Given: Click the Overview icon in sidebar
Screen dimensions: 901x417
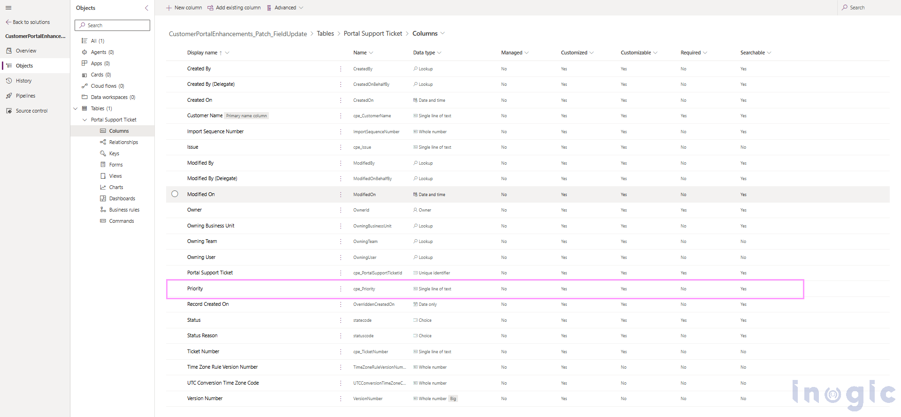Looking at the screenshot, I should click(9, 51).
